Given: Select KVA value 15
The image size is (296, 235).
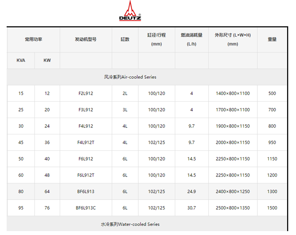Looking at the screenshot, I should (x=21, y=94).
